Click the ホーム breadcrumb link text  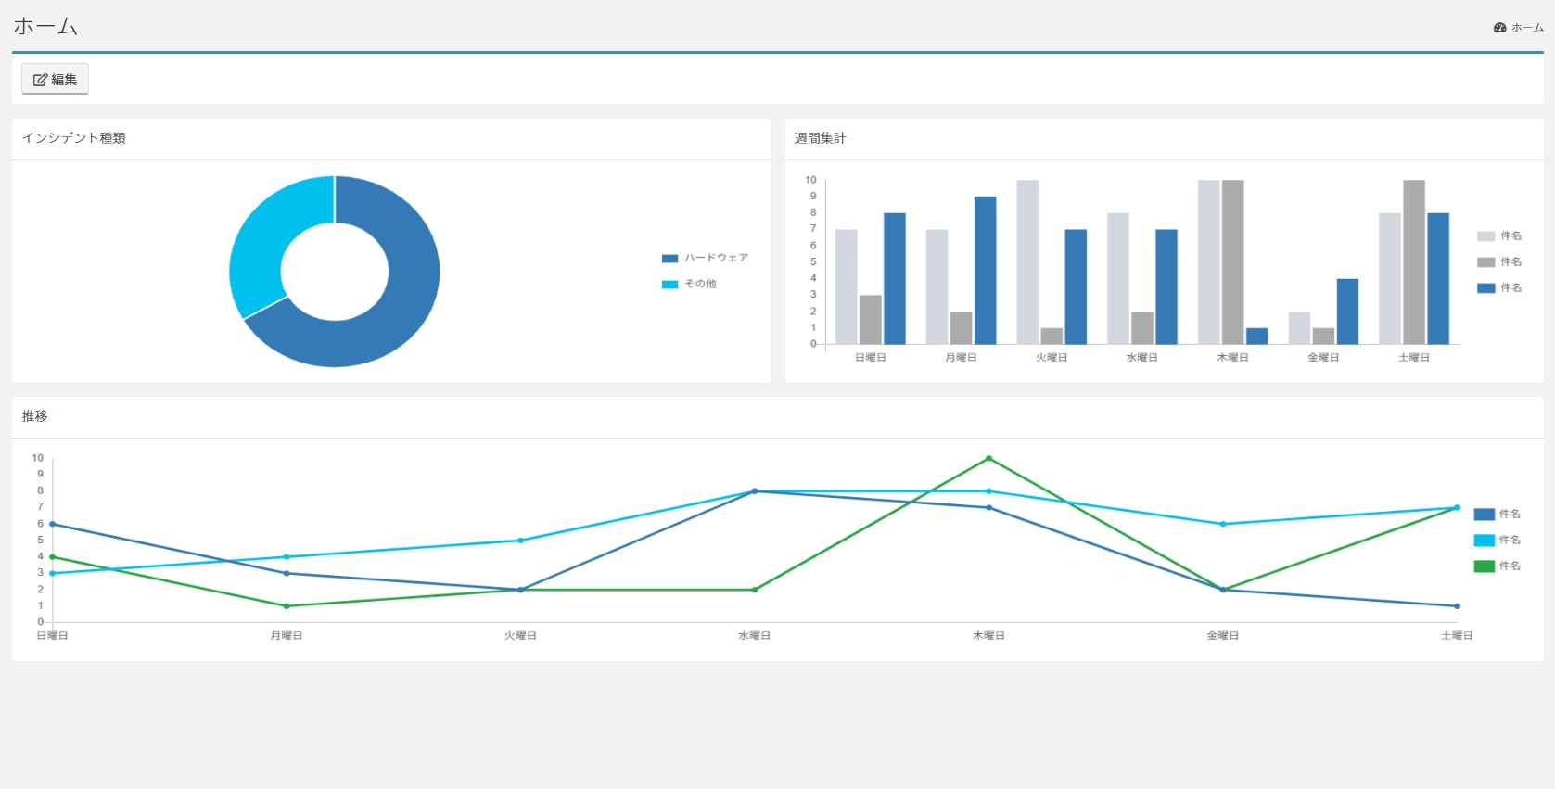point(1527,28)
